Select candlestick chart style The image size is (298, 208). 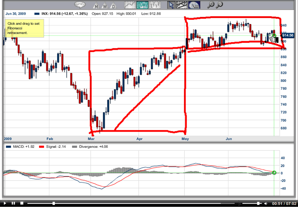[142, 5]
